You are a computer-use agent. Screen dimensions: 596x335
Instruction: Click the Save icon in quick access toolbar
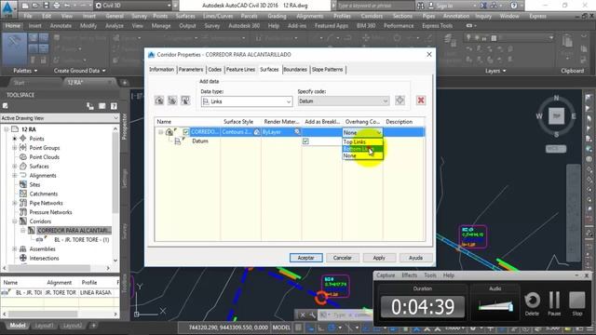46,6
